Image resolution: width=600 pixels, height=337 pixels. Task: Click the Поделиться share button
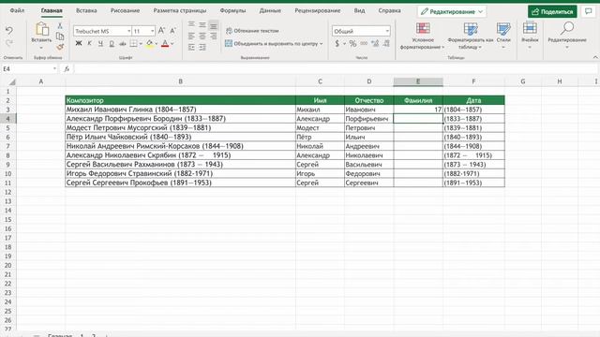click(552, 11)
